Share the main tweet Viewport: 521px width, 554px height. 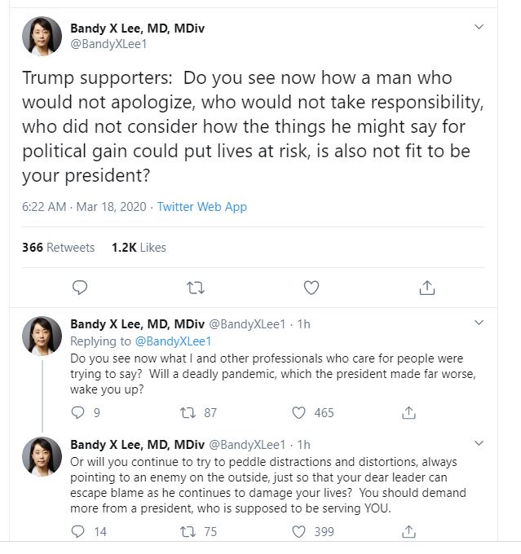(x=426, y=287)
